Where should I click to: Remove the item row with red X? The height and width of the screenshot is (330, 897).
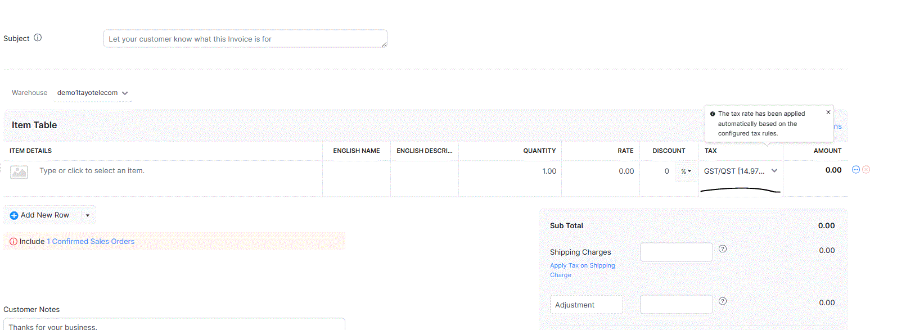point(866,170)
